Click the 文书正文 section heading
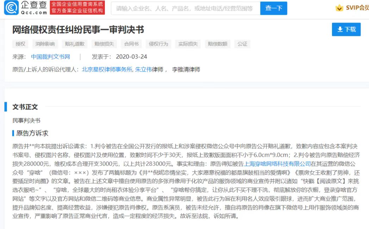Image resolution: width=369 pixels, height=229 pixels. pos(25,107)
